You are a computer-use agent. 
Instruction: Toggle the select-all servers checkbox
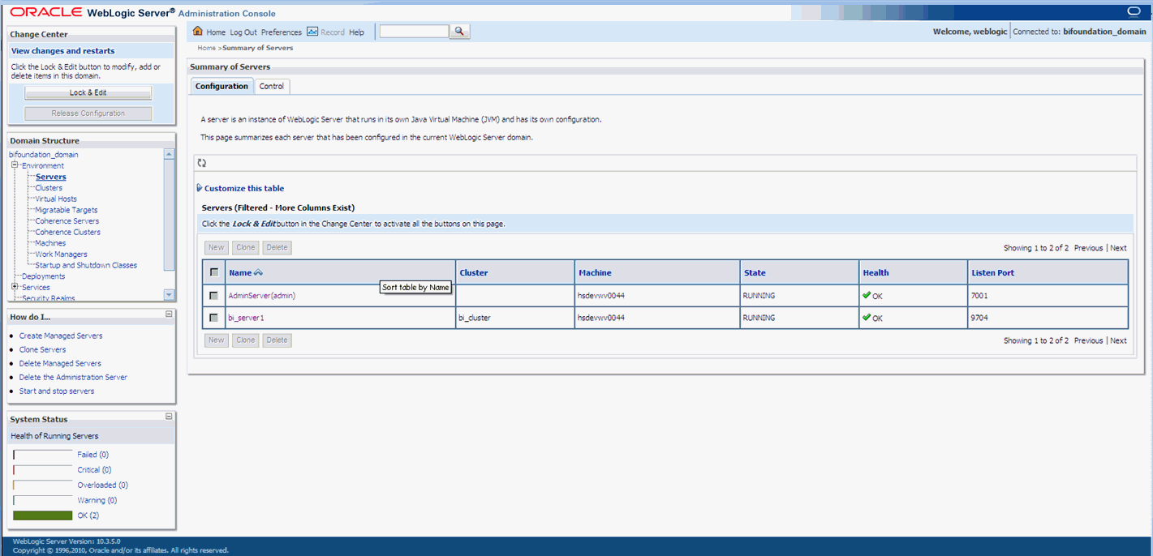pos(214,272)
